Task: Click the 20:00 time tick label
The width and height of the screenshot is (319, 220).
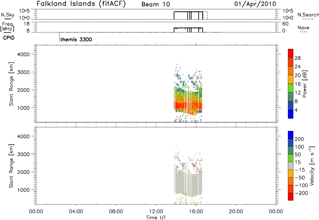Action: (x=236, y=212)
